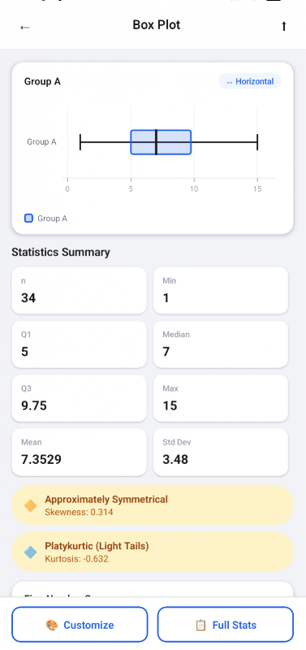Open the Approximately Symmetrical banner
Viewport: 306px width, 650px height.
[153, 505]
